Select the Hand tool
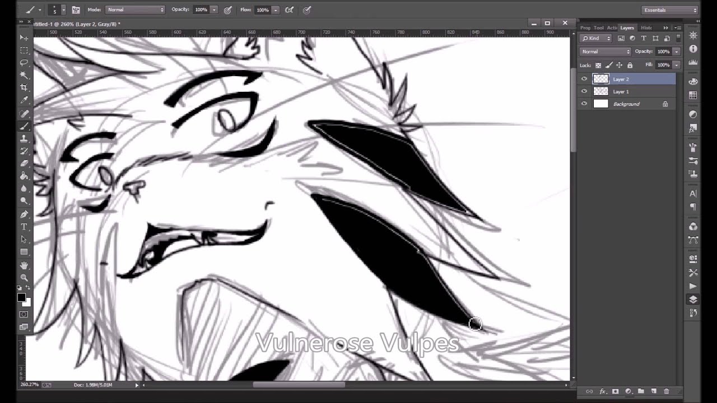Image resolution: width=717 pixels, height=403 pixels. click(24, 265)
